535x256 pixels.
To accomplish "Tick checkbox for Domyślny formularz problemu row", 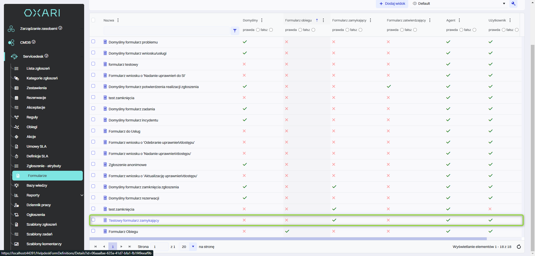I will click(93, 42).
